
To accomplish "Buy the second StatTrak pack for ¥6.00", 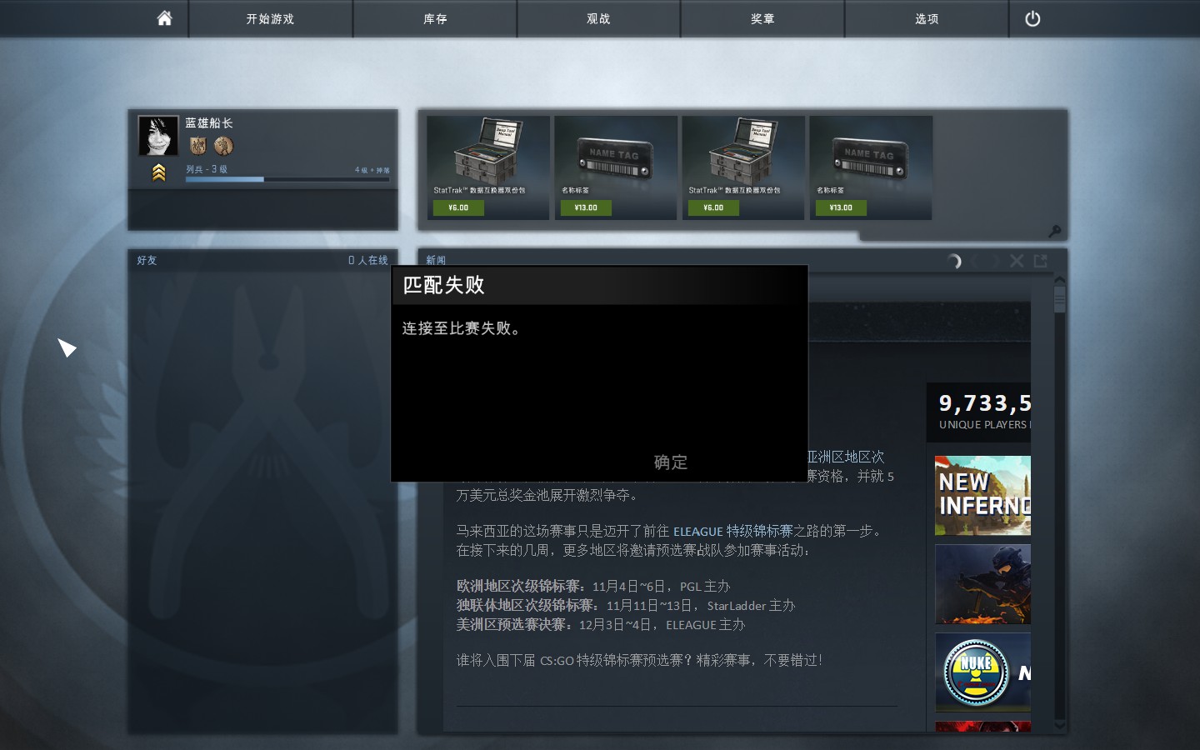I will click(x=713, y=207).
